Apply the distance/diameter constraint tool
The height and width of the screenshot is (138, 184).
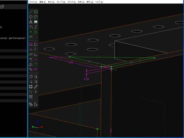[31, 44]
